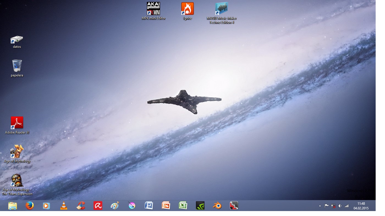Click the NVIDIA taskbar icon

(200, 206)
